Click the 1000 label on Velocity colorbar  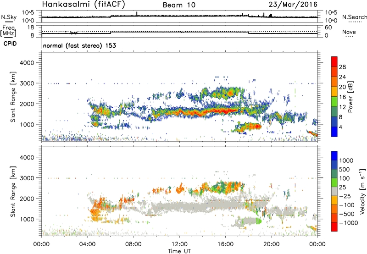pos(346,160)
